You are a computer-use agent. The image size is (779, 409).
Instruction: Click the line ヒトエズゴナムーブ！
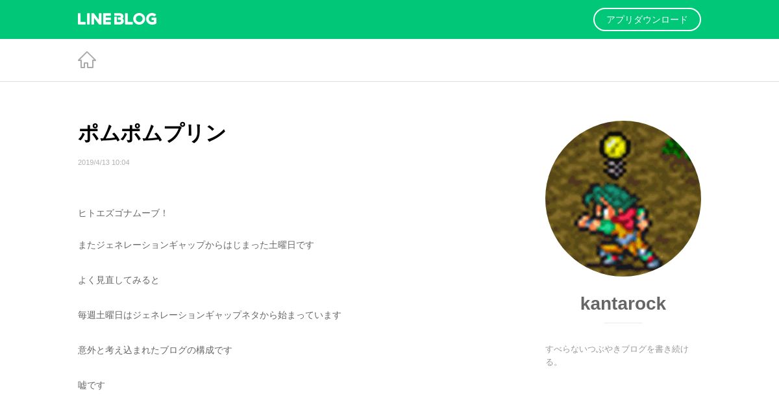123,213
